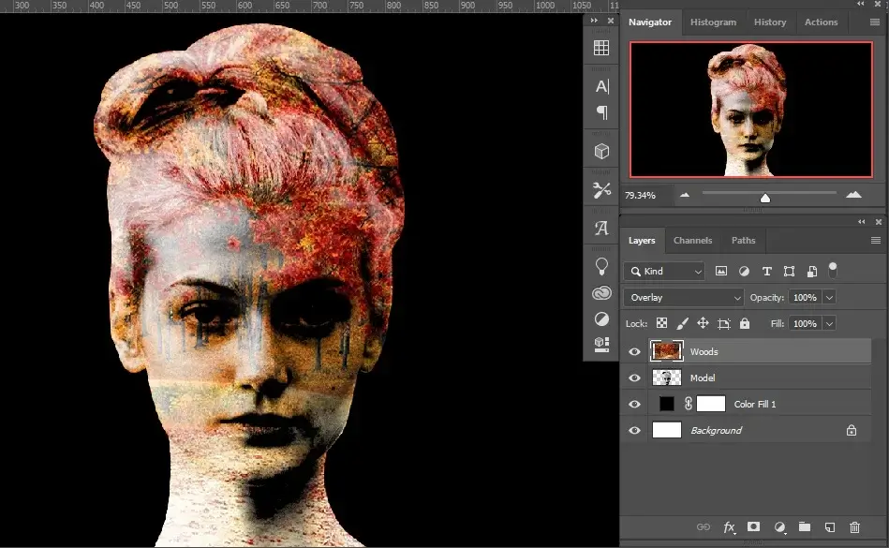
Task: Open the layer styles fx icon
Action: (x=729, y=527)
